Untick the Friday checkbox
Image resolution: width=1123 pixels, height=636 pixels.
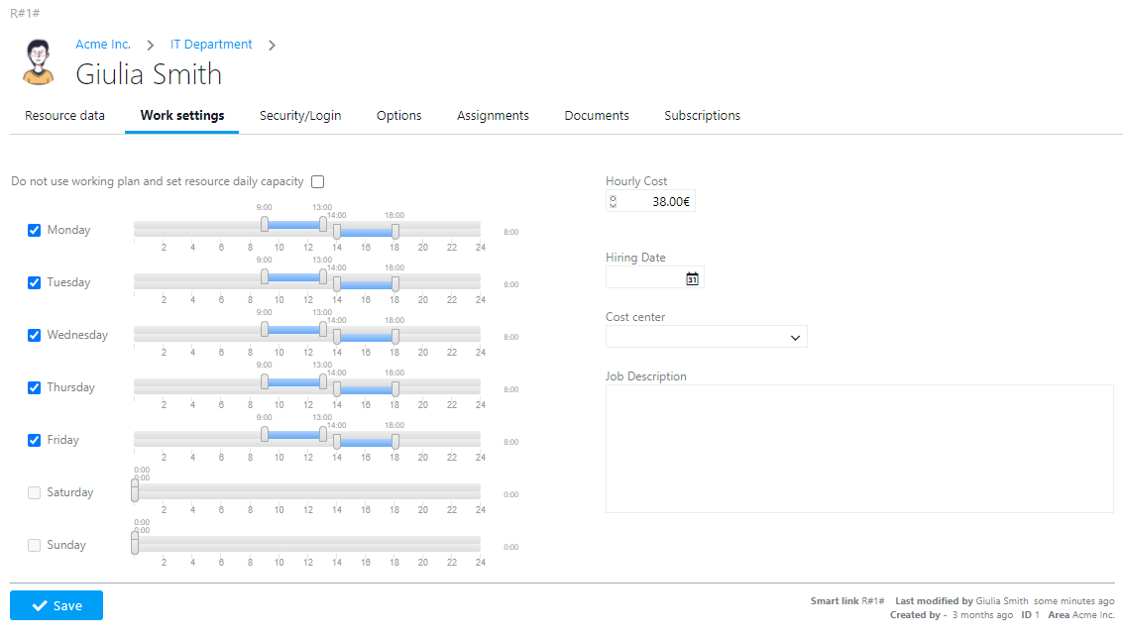[35, 440]
